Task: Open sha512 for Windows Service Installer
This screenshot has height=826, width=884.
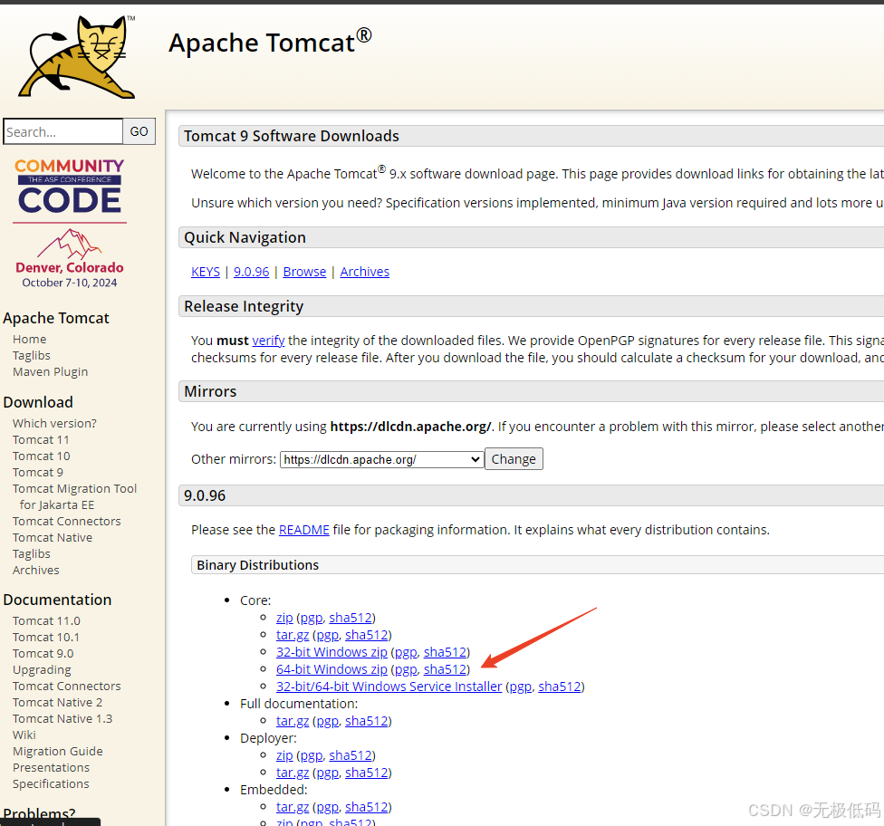Action: (x=560, y=687)
